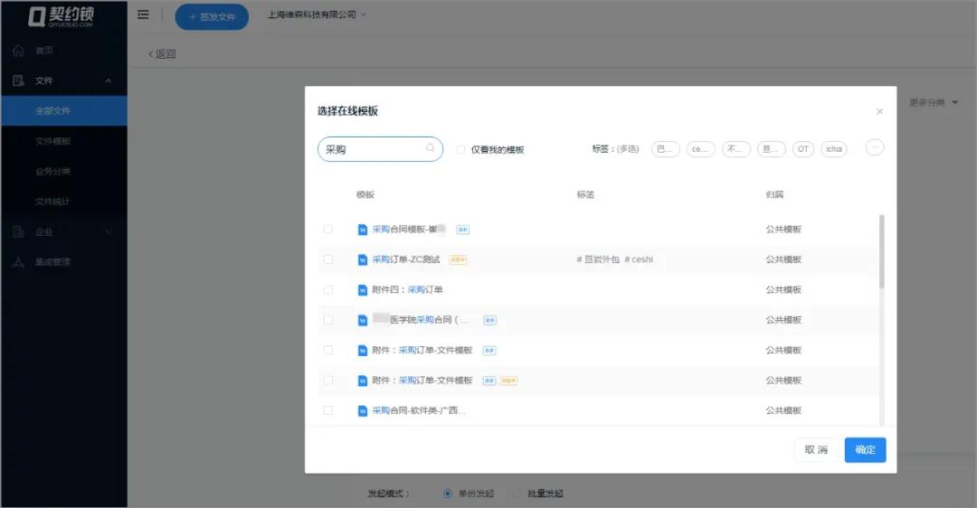The image size is (977, 508).
Task: Open 上海维森科技有限公司 company dropdown
Action: click(x=318, y=14)
